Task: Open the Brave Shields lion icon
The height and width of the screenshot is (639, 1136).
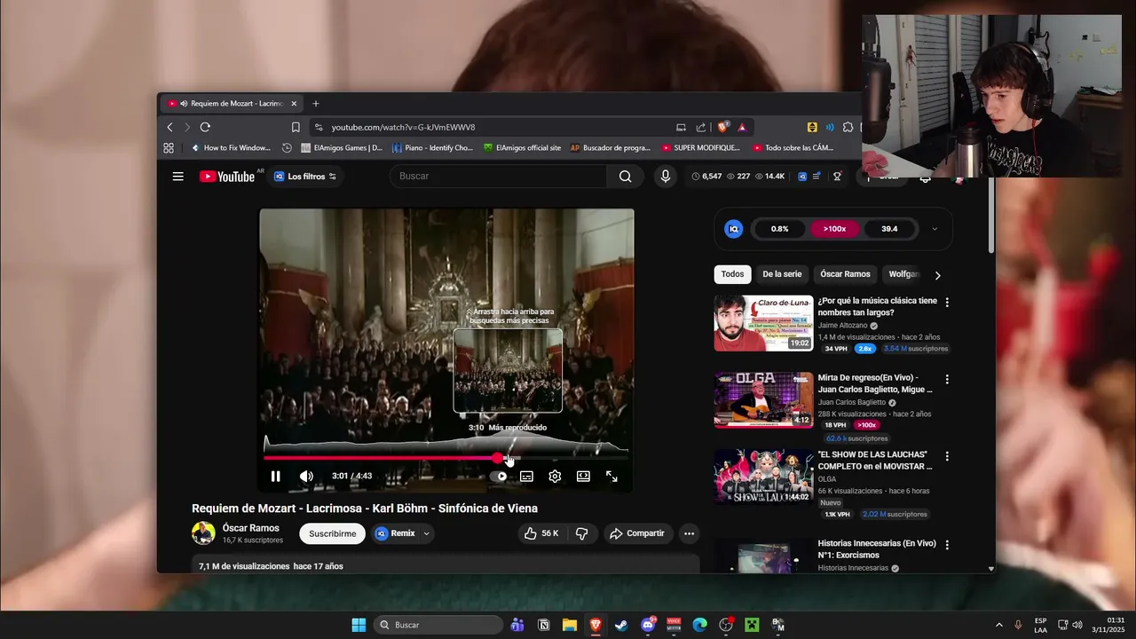Action: (723, 127)
